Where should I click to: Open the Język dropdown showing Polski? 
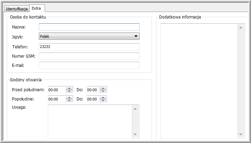pos(89,36)
